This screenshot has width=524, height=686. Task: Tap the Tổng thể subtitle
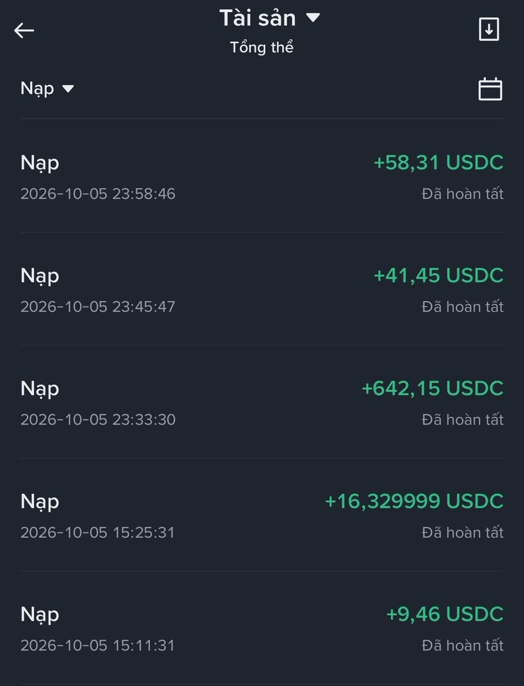tap(262, 47)
